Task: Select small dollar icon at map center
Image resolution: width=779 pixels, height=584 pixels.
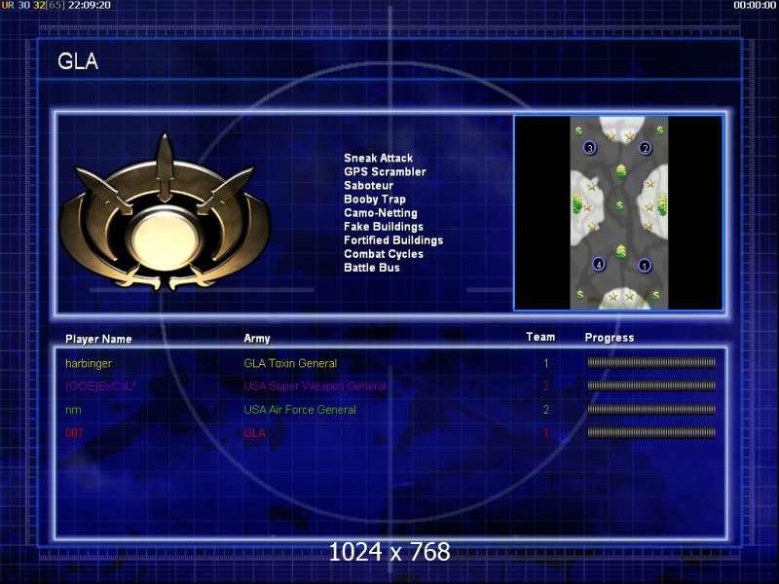Action: click(619, 205)
